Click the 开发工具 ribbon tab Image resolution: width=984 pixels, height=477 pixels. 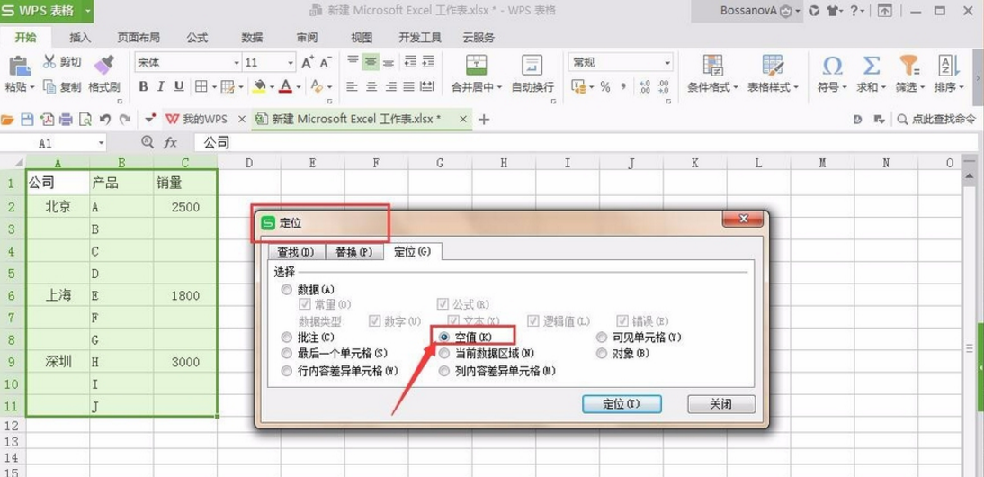[420, 38]
